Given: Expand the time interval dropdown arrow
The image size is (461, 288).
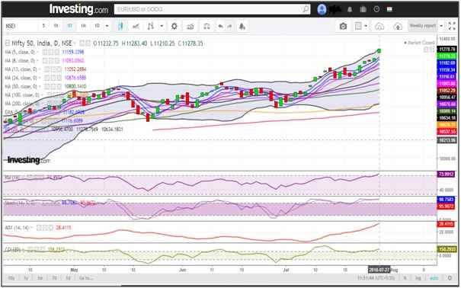Looking at the screenshot, I should [x=107, y=26].
